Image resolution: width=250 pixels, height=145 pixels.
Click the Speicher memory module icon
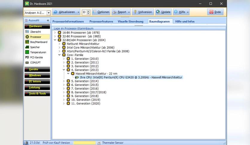click(x=27, y=47)
